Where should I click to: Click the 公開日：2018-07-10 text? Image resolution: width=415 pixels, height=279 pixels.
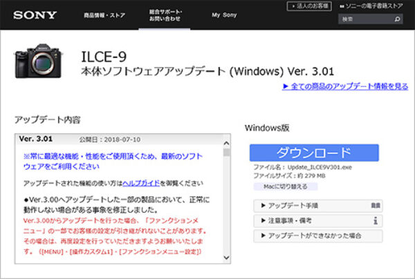110,139
